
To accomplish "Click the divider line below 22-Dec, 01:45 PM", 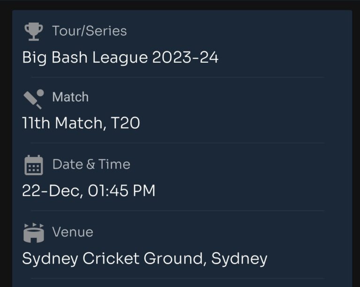I will 177,210.
